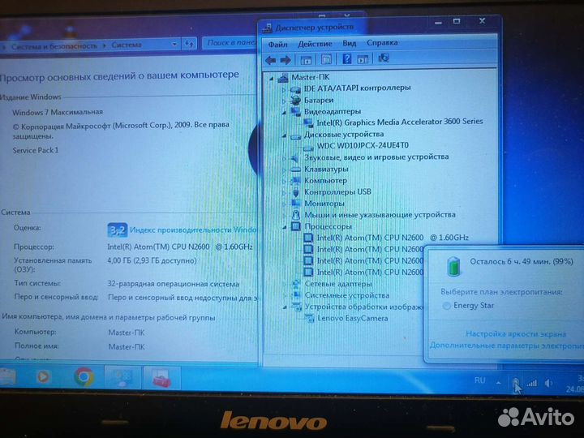The width and height of the screenshot is (584, 438).
Task: Open Google Chrome from the taskbar
Action: 84,377
